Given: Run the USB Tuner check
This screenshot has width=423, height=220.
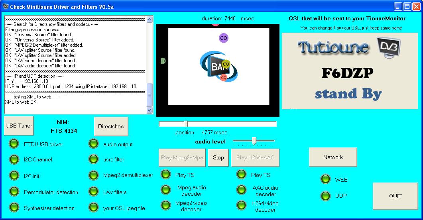Looking at the screenshot, I should (x=19, y=126).
